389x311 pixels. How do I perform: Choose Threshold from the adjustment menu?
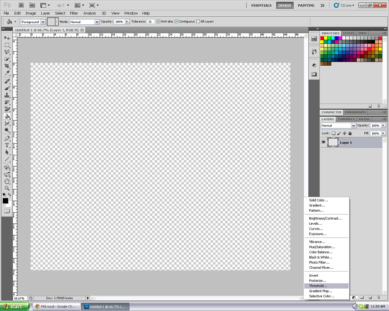pyautogui.click(x=318, y=286)
